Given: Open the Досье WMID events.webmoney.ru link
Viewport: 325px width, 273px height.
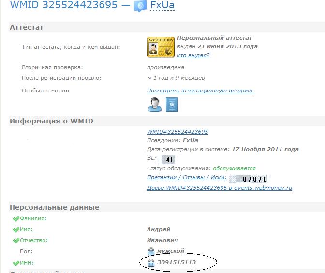Looking at the screenshot, I should click(x=219, y=187).
